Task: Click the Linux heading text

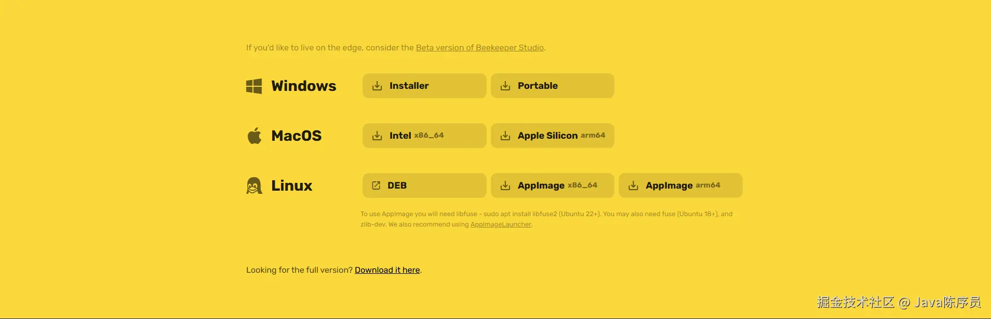Action: click(292, 185)
